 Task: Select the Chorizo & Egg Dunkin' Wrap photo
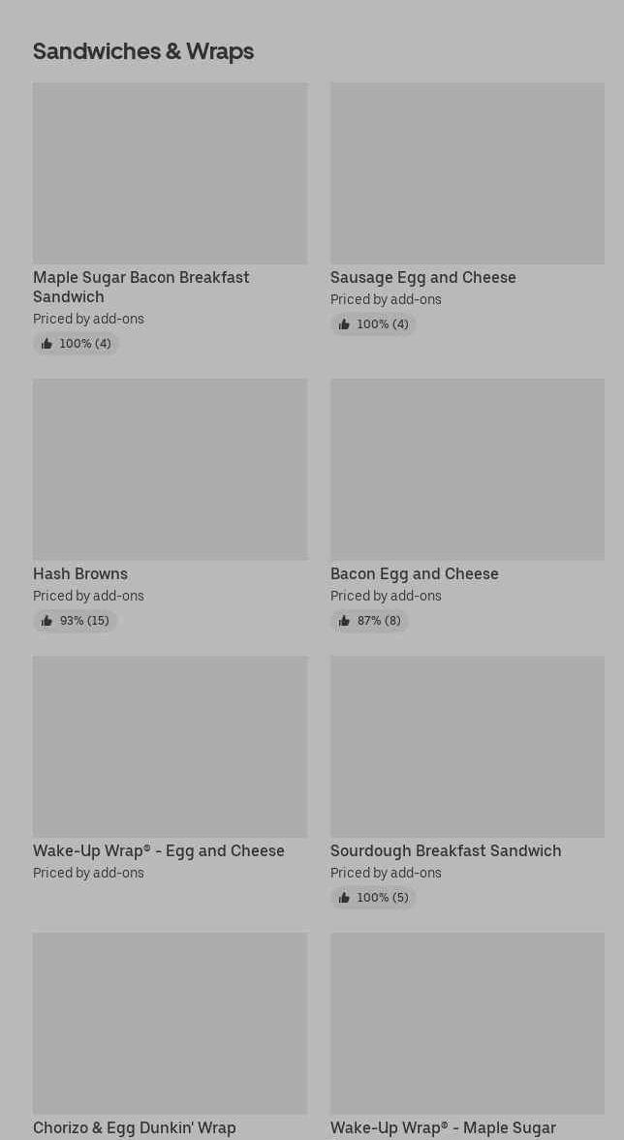[170, 1024]
